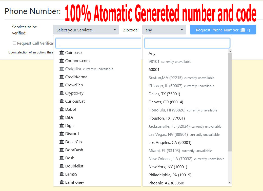
Task: Focus the services search field
Action: pyautogui.click(x=98, y=43)
